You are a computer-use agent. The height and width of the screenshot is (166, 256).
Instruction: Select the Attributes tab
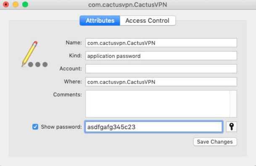click(100, 21)
